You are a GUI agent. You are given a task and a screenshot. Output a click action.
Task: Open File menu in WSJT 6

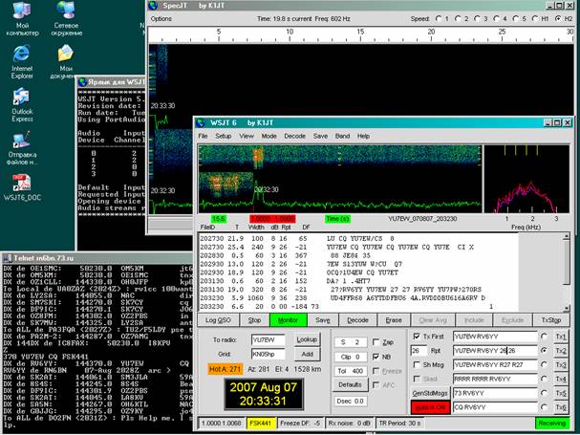(x=203, y=136)
